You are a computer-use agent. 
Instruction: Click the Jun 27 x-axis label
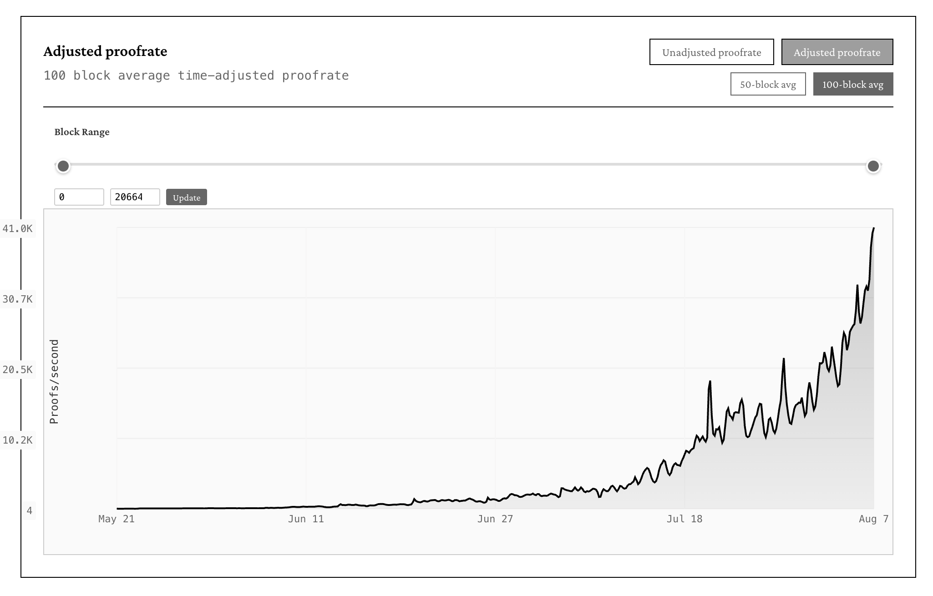495,519
